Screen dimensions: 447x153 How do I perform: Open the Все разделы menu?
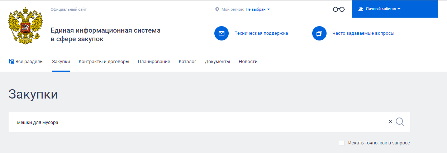tap(26, 62)
